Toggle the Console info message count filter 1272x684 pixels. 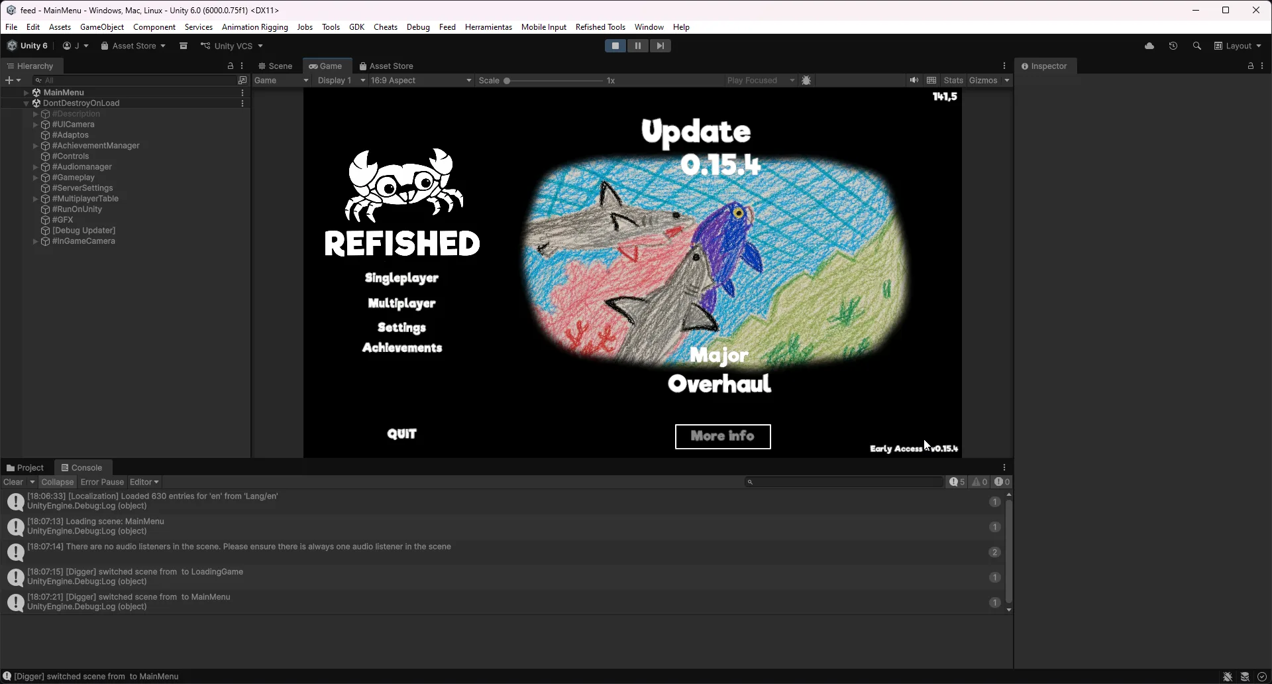click(957, 482)
